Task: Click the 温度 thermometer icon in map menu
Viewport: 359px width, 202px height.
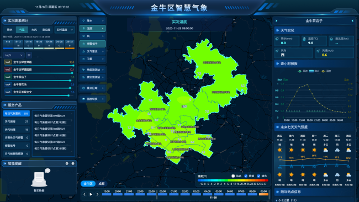Action: (83, 28)
